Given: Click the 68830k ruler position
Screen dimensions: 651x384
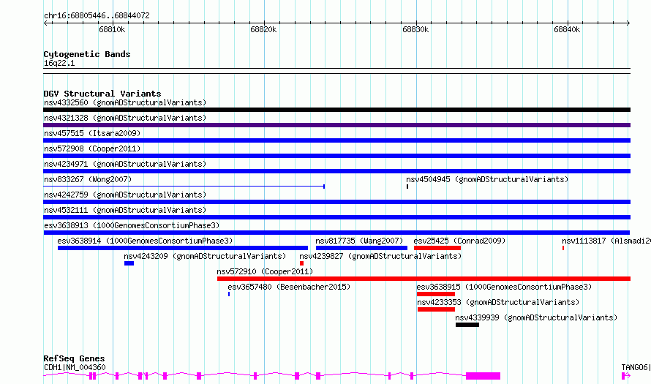Looking at the screenshot, I should pos(415,29).
